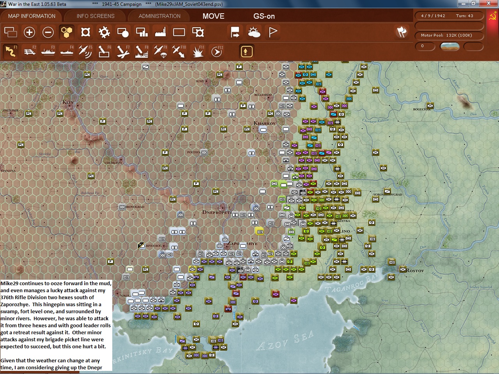
Task: Zoom out the map with minus icon
Action: coord(48,32)
